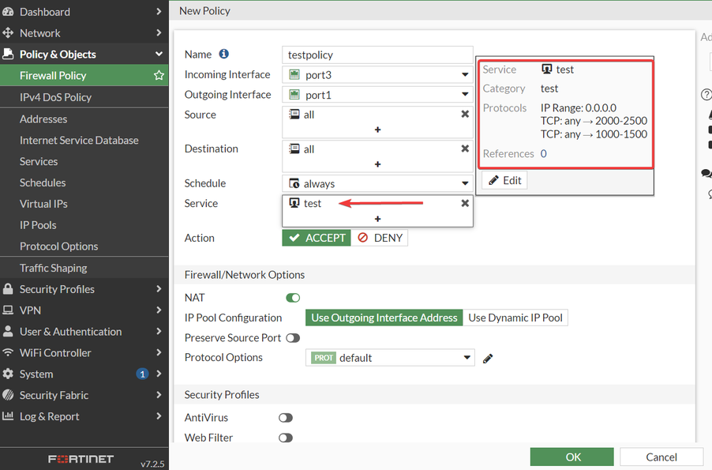Image resolution: width=712 pixels, height=470 pixels.
Task: Turn on AntiVirus security profile
Action: pos(285,418)
